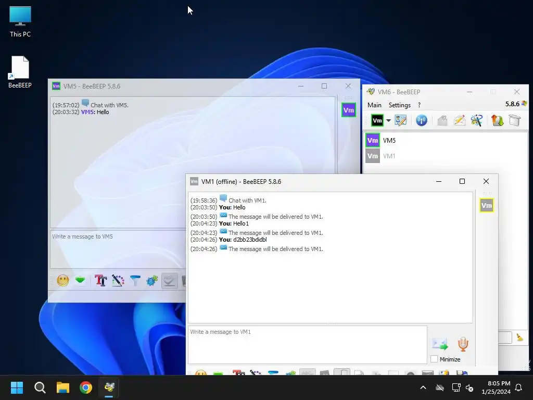Click the BeeBEEP bee icon on taskbar
The width and height of the screenshot is (533, 400).
109,387
